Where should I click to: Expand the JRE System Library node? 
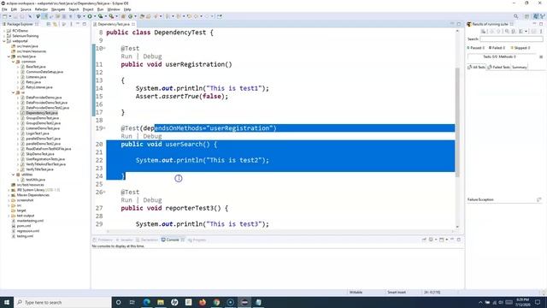point(9,190)
